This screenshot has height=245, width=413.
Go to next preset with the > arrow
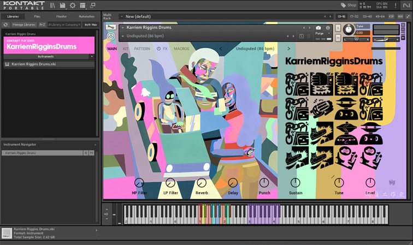coord(288,49)
